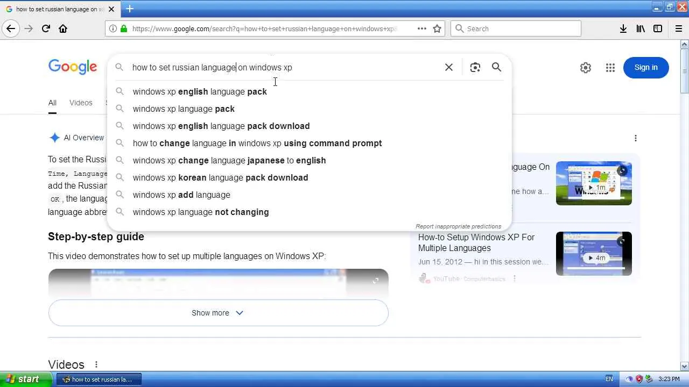Click the Google logo
Viewport: 689px width, 387px height.
[73, 67]
